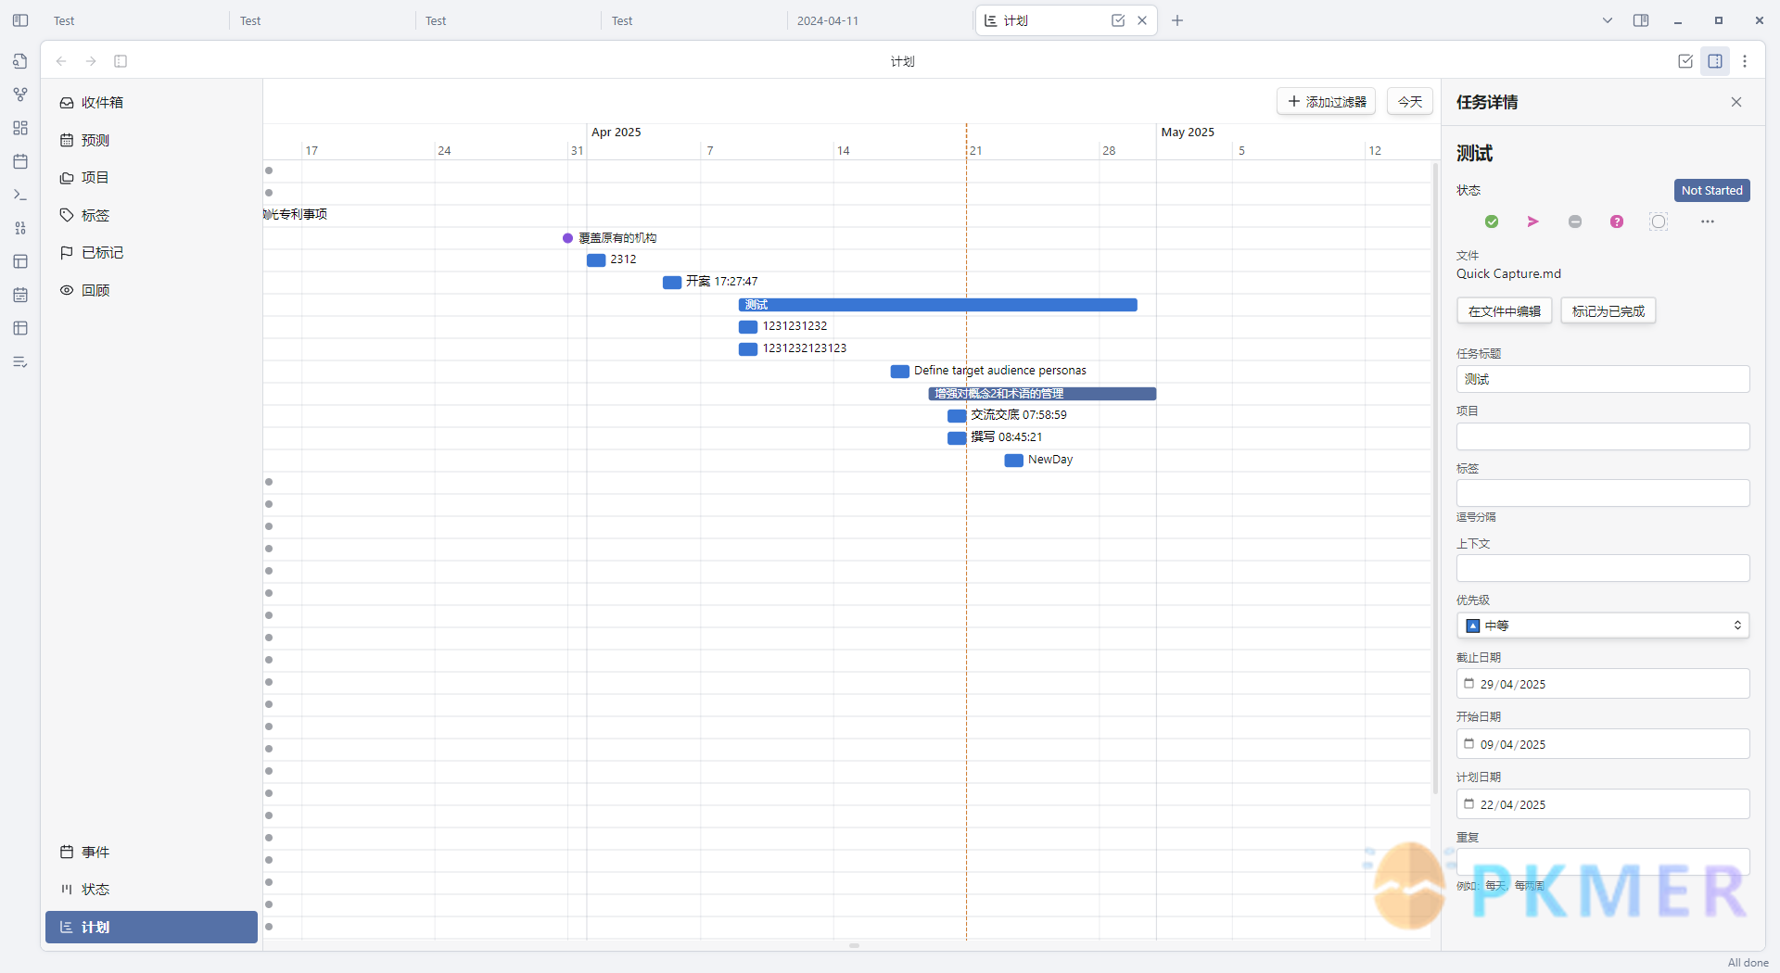Show more status options with the ellipsis
Image resolution: width=1780 pixels, height=973 pixels.
click(1708, 221)
